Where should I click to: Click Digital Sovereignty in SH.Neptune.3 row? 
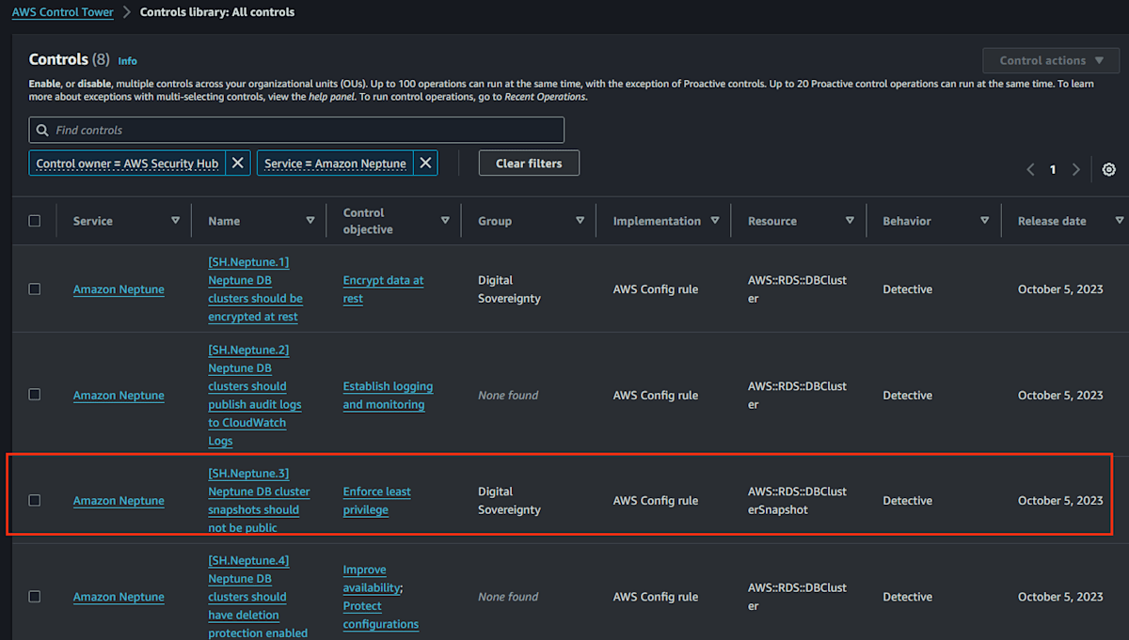(x=509, y=501)
